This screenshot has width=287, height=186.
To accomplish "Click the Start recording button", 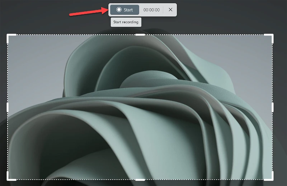I will [124, 10].
